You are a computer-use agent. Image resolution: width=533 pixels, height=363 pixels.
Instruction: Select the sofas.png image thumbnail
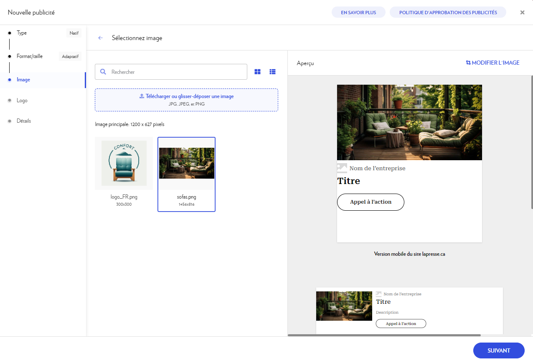(x=186, y=163)
